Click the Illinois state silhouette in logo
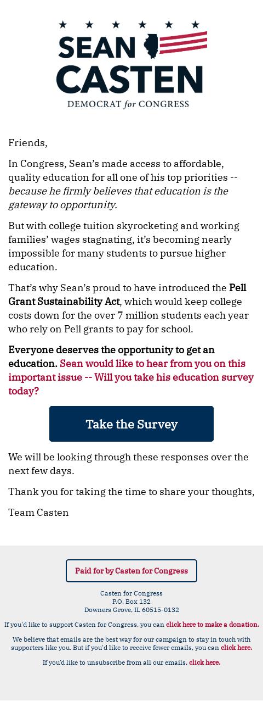 click(151, 46)
